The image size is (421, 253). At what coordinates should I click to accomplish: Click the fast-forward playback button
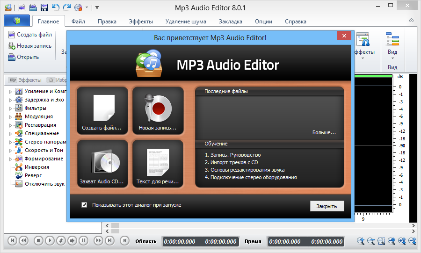[98, 241]
